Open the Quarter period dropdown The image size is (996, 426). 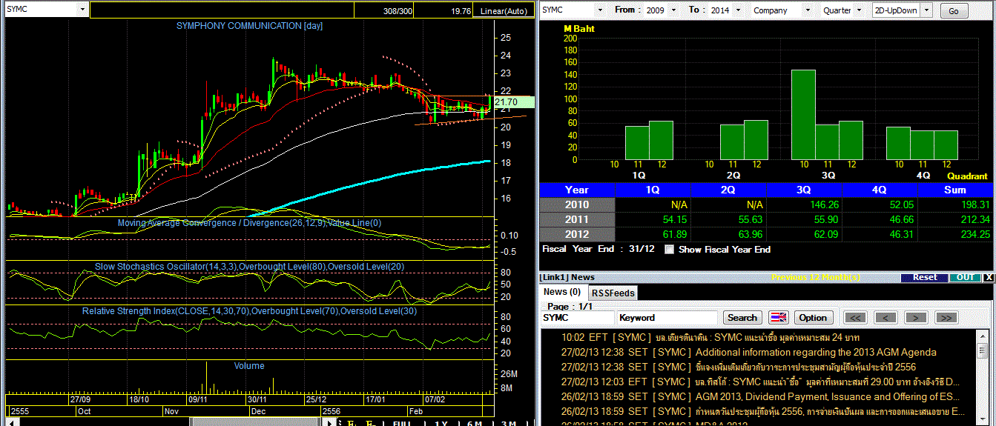[858, 10]
